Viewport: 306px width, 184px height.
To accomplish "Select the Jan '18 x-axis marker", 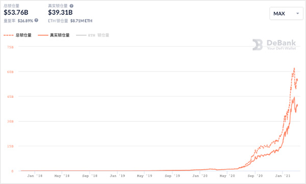I will (x=35, y=176).
